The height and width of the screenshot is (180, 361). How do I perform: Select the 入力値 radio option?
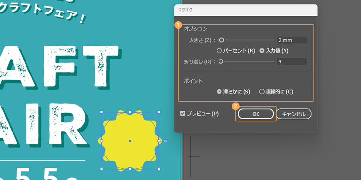pos(262,51)
